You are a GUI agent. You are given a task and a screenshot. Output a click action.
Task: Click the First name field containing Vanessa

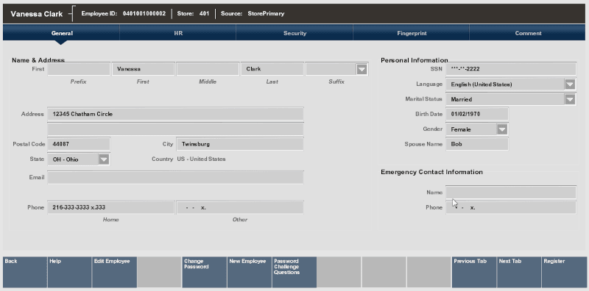pos(143,69)
